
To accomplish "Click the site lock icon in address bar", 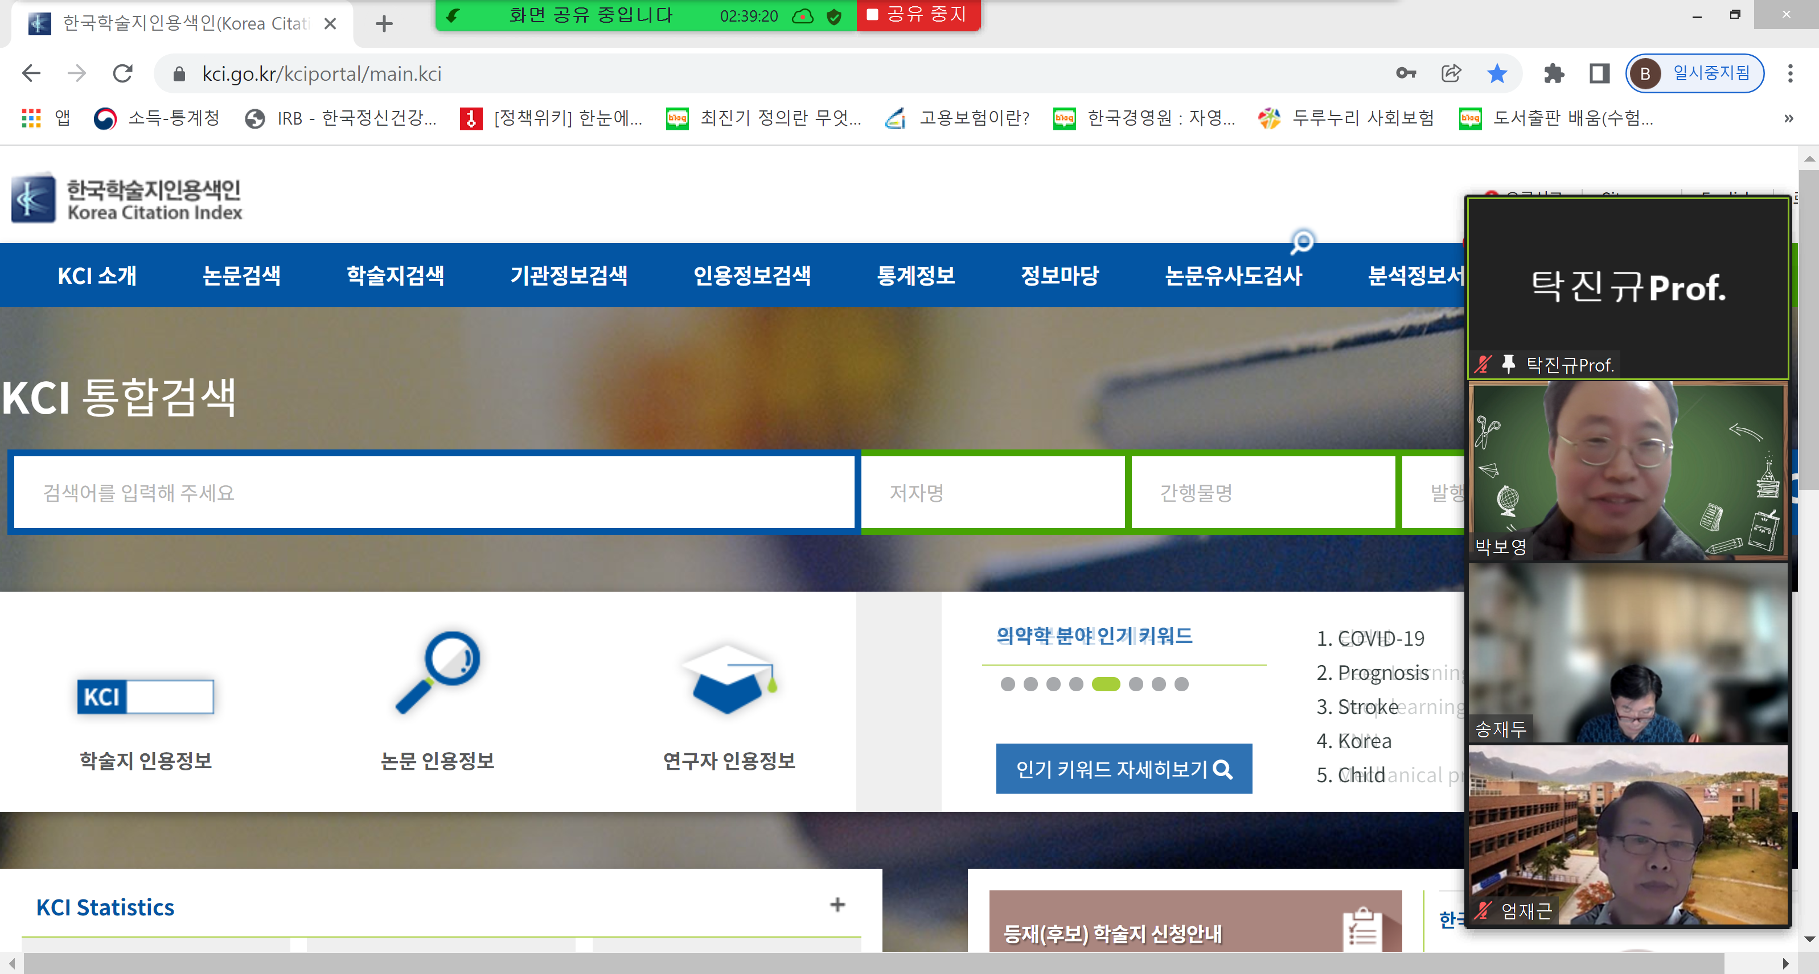I will coord(179,73).
